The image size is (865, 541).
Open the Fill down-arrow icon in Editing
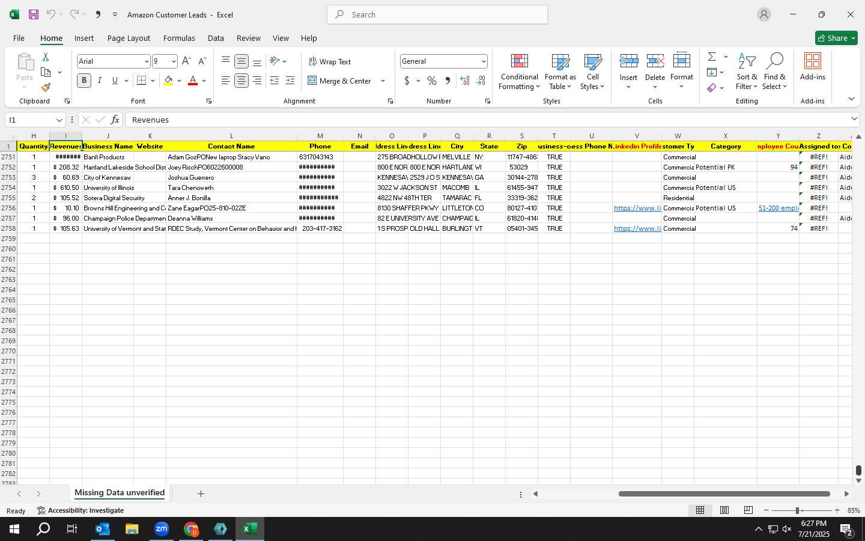tap(712, 72)
